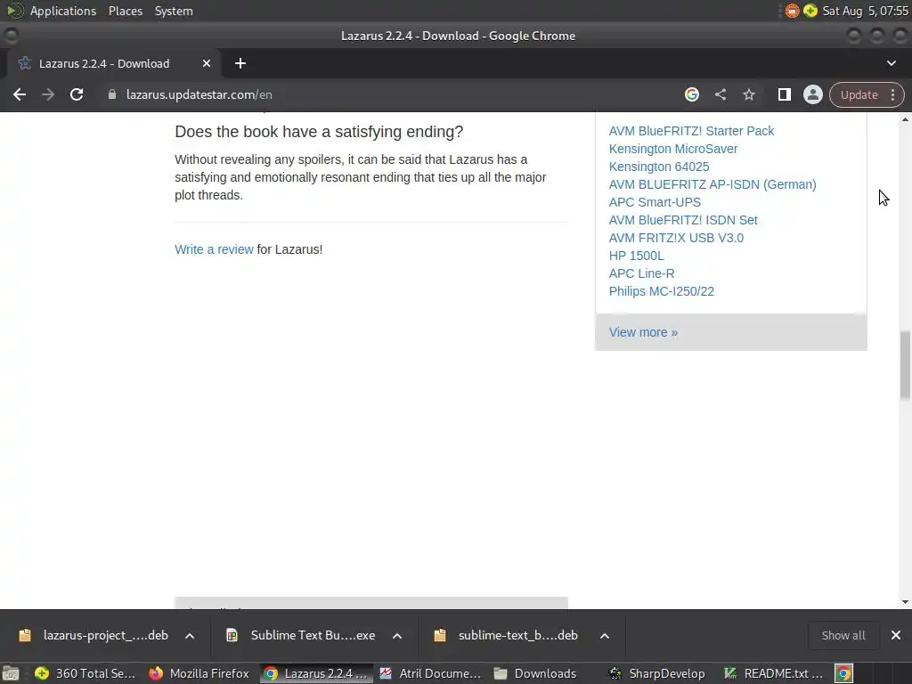Click the window menu button in title bar

11,36
